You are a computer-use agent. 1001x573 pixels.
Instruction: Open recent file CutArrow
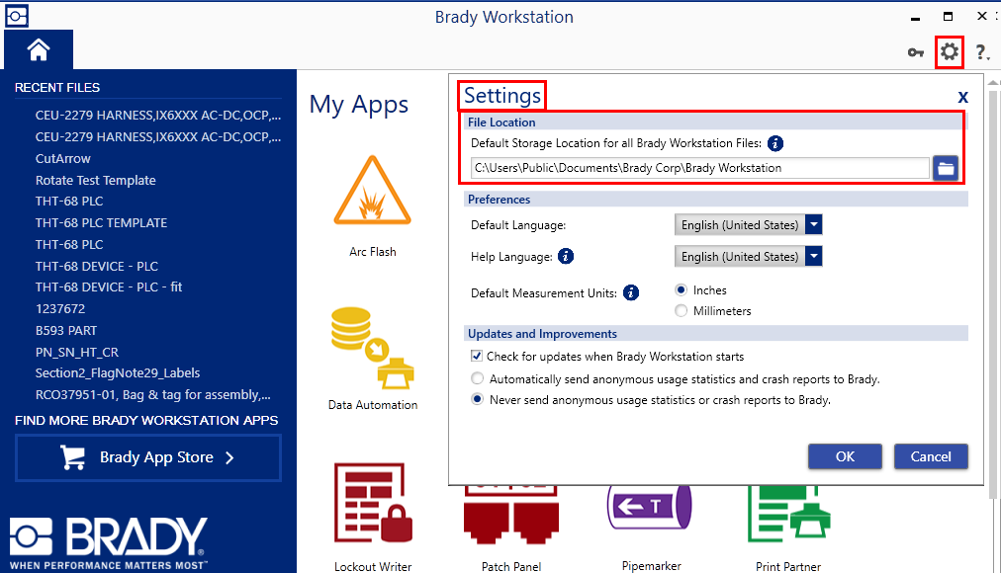pos(63,159)
